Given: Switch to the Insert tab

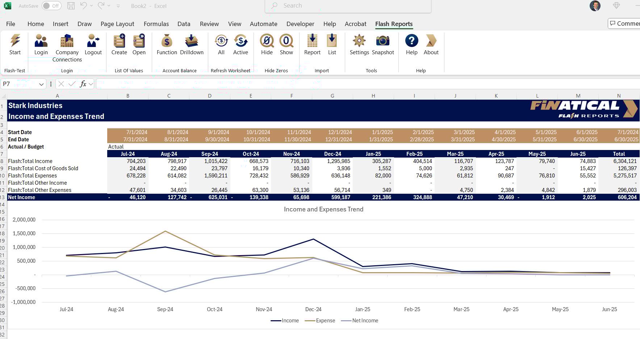Looking at the screenshot, I should (x=60, y=24).
